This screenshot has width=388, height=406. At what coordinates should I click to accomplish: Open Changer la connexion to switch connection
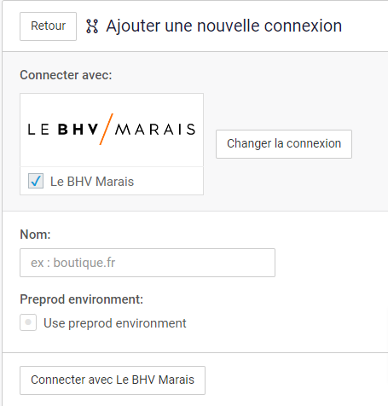pos(284,144)
